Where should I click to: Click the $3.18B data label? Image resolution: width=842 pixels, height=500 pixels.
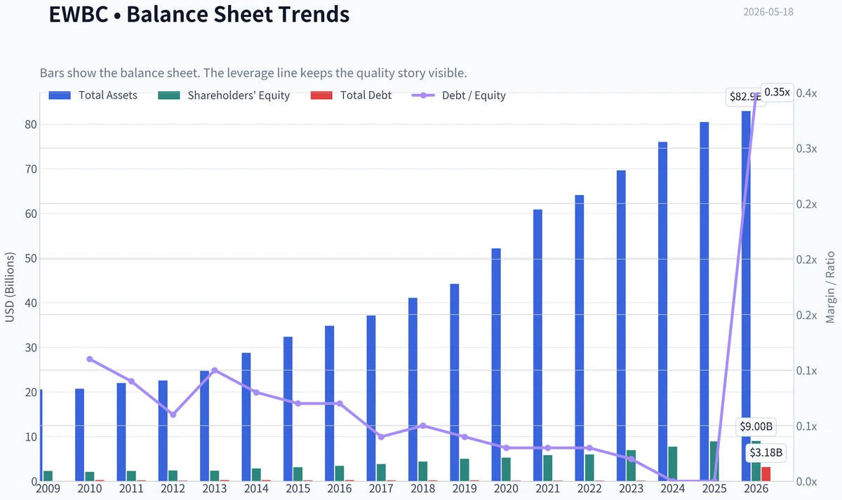click(766, 453)
